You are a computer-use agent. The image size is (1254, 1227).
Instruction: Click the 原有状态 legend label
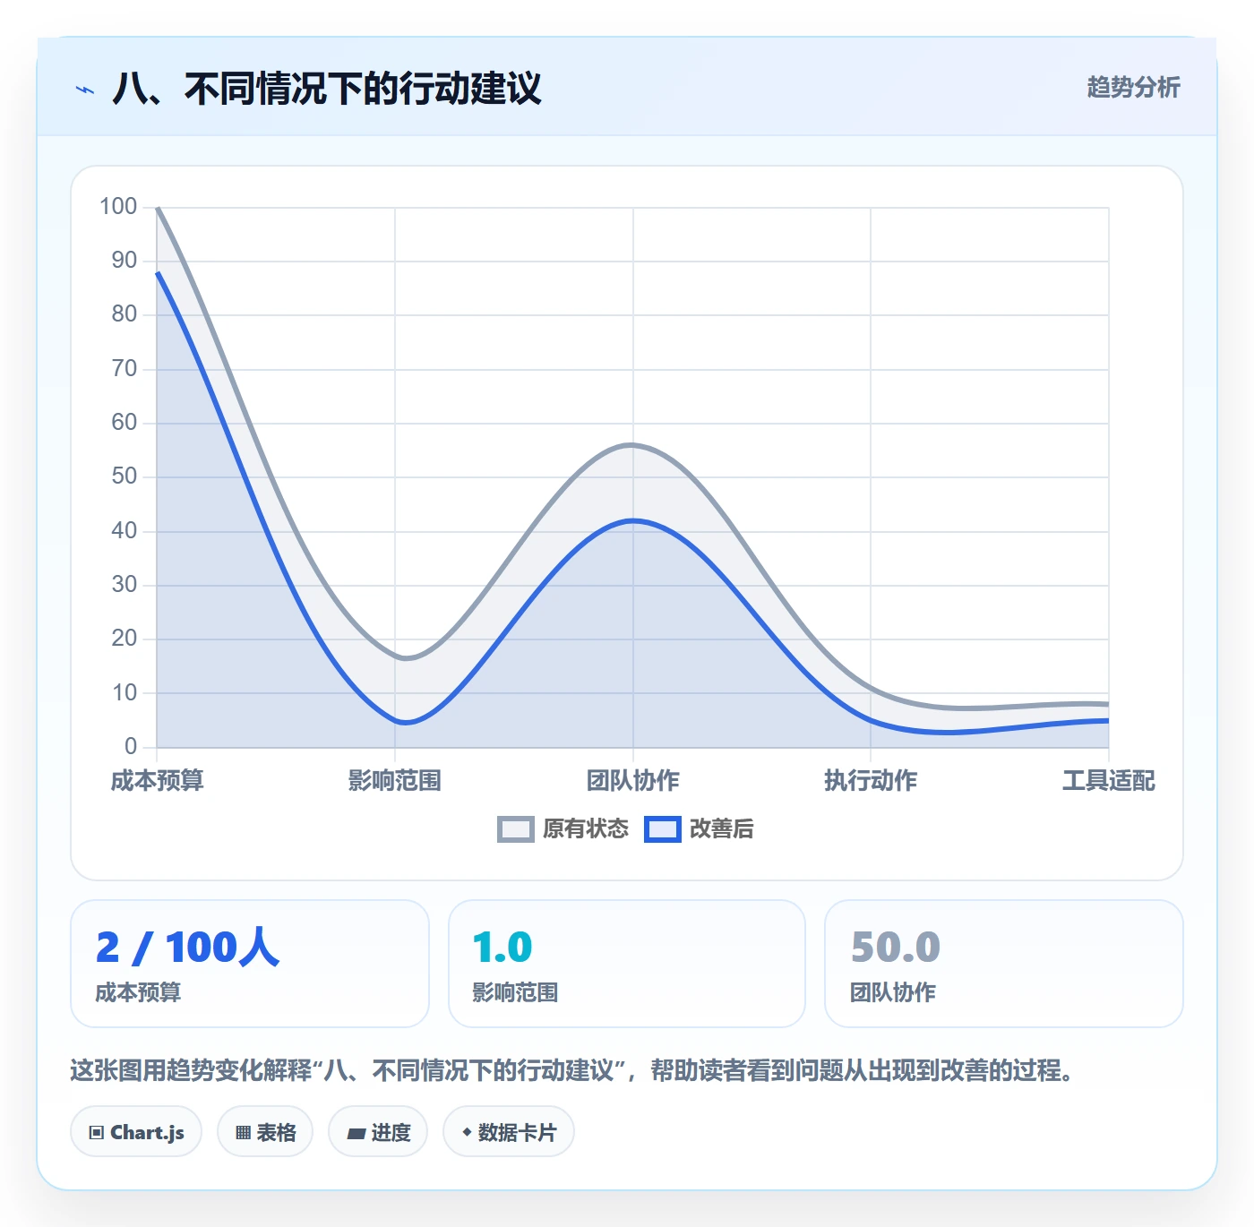(586, 829)
